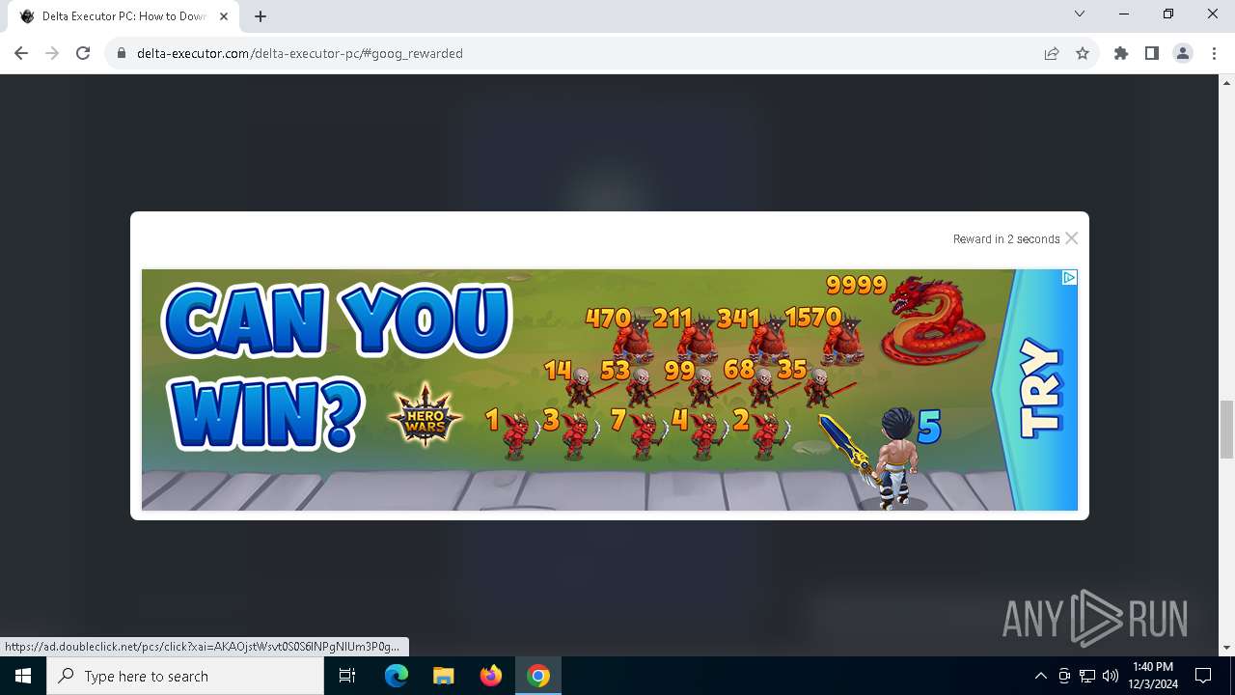Click the vertical scrollbar thumb
Screen dimensions: 1235x695
point(1227,430)
